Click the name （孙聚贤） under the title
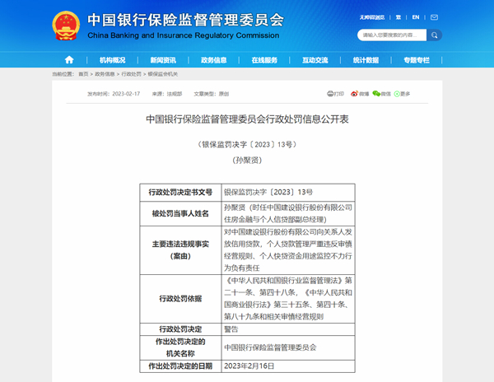494x382 pixels. pyautogui.click(x=247, y=160)
